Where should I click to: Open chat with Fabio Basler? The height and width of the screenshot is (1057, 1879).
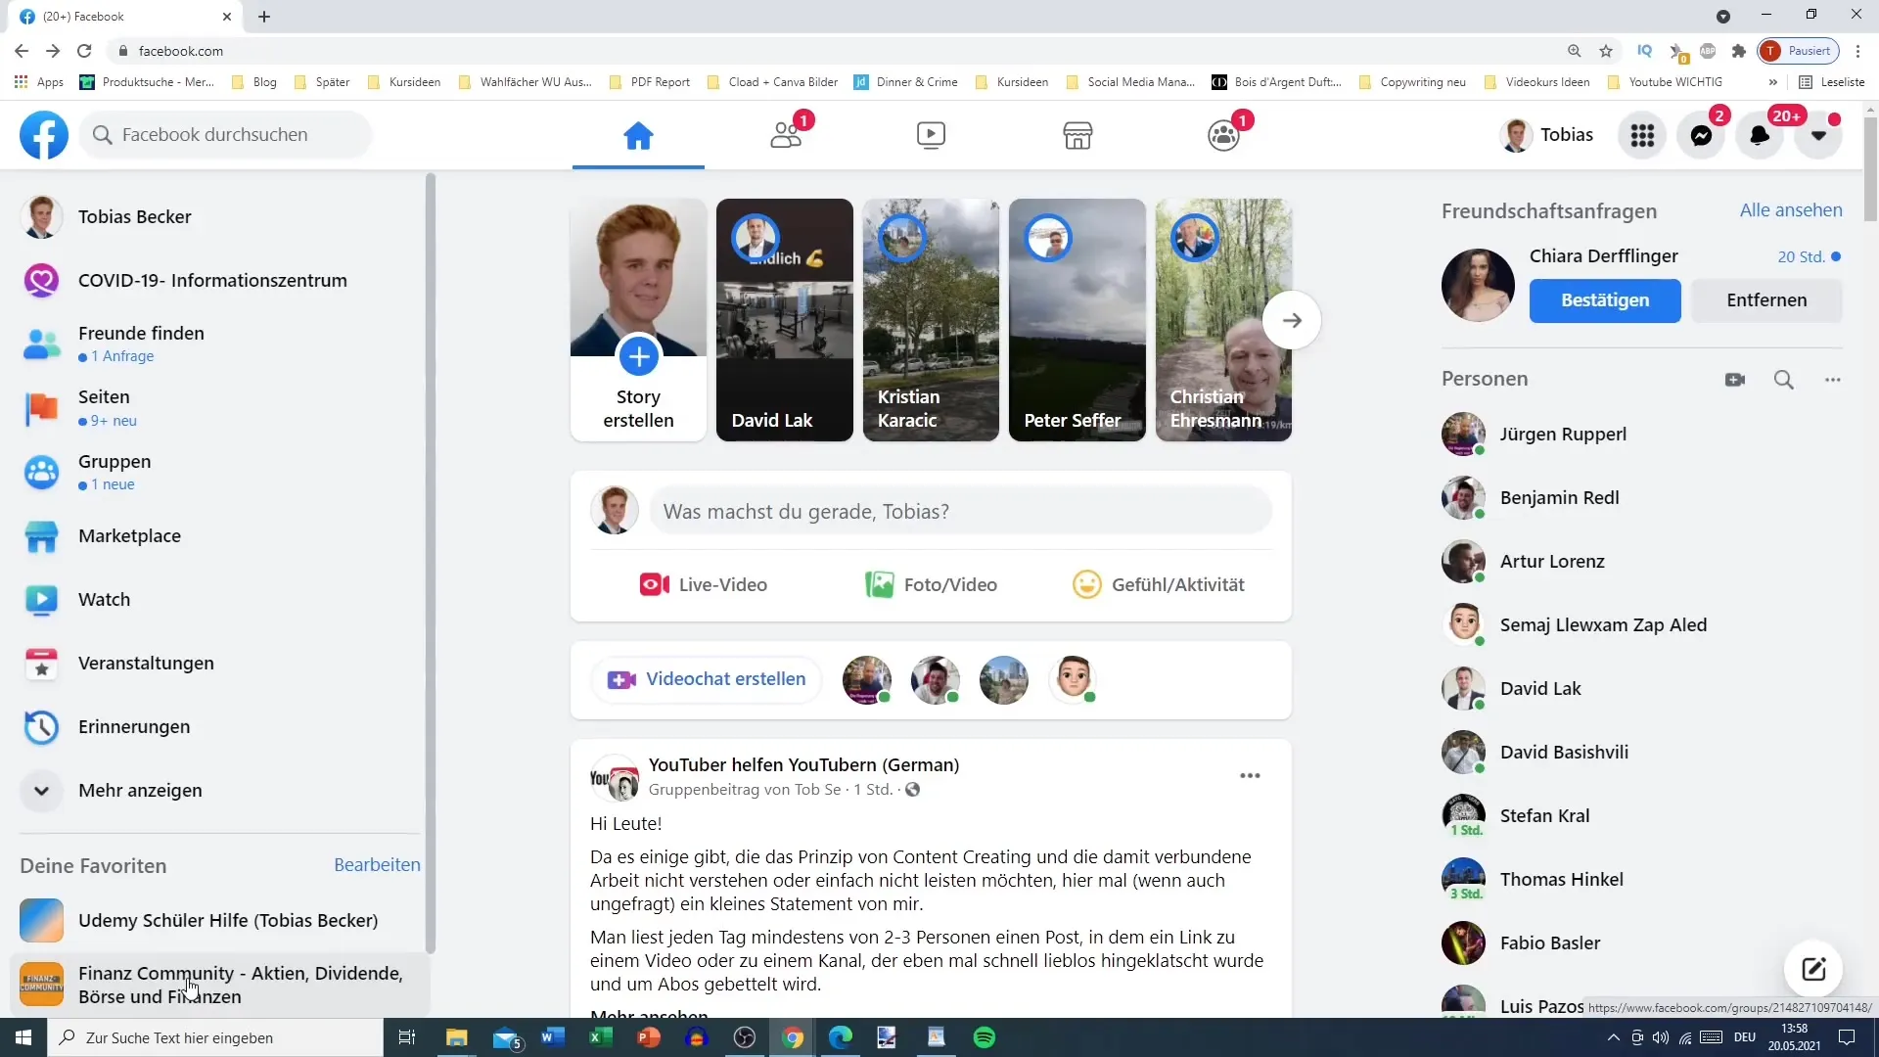click(1642, 943)
